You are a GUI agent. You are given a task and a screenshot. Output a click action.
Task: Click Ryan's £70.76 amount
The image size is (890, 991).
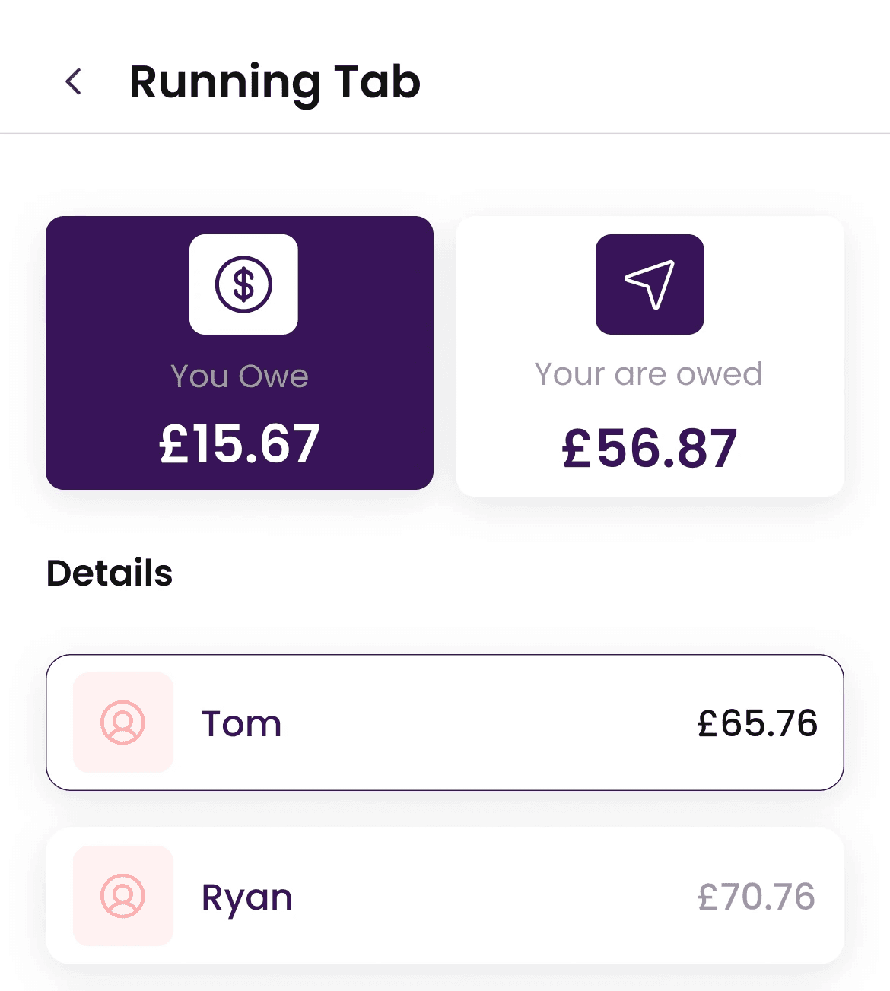756,897
